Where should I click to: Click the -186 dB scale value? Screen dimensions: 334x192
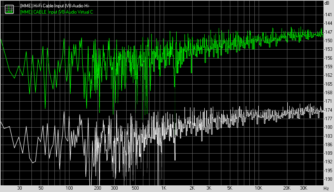coord(328,145)
